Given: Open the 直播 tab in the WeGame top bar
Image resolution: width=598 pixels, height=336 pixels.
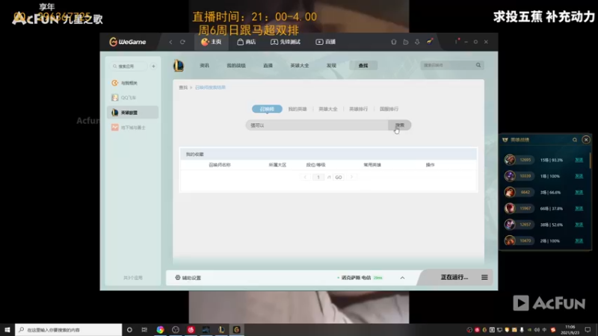Looking at the screenshot, I should (x=326, y=42).
